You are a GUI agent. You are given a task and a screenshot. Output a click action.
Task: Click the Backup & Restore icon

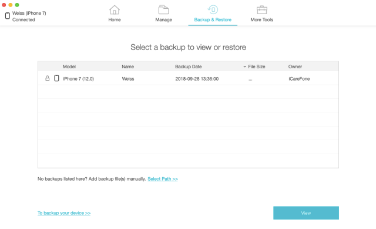(213, 9)
